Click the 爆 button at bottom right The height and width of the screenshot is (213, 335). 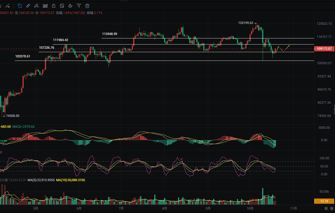pos(332,209)
